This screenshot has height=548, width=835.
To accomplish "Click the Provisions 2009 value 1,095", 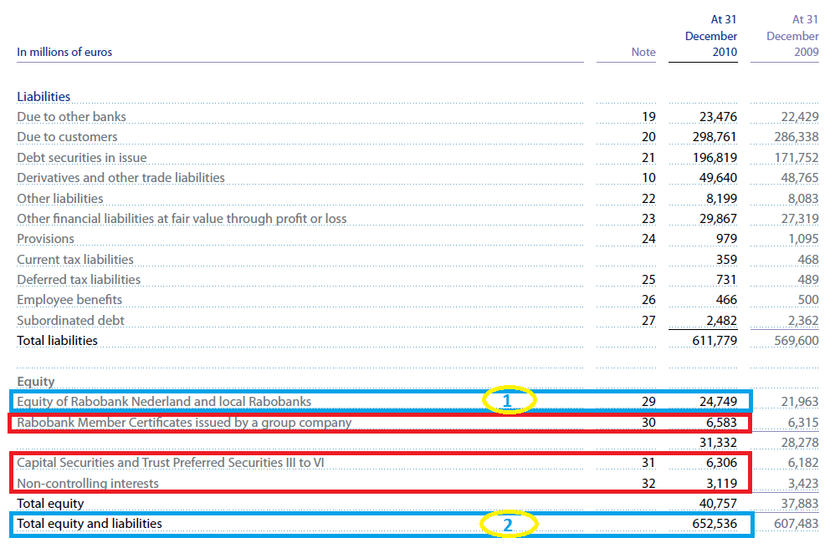I will (803, 239).
